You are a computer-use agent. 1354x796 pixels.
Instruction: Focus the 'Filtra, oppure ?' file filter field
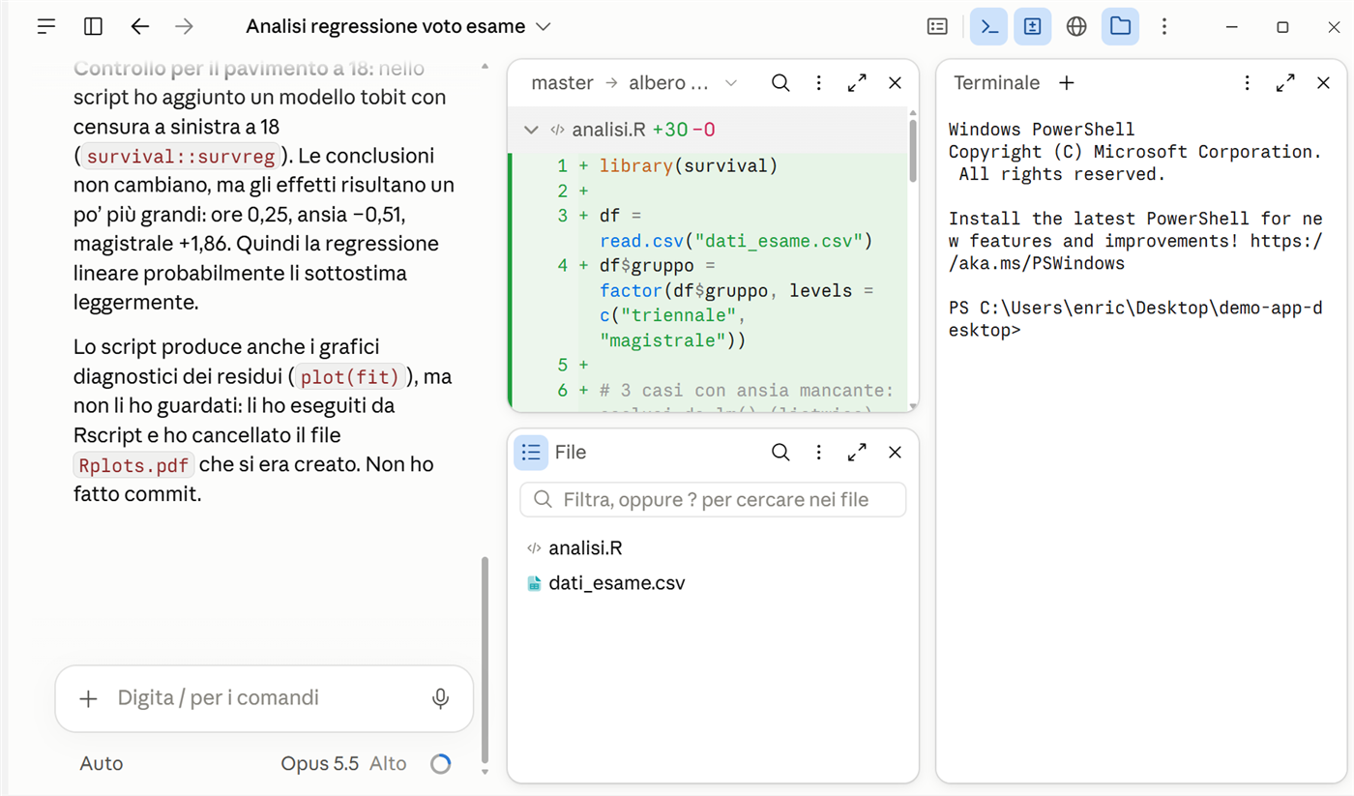(713, 500)
